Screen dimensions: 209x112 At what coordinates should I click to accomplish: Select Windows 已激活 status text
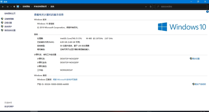44,79
